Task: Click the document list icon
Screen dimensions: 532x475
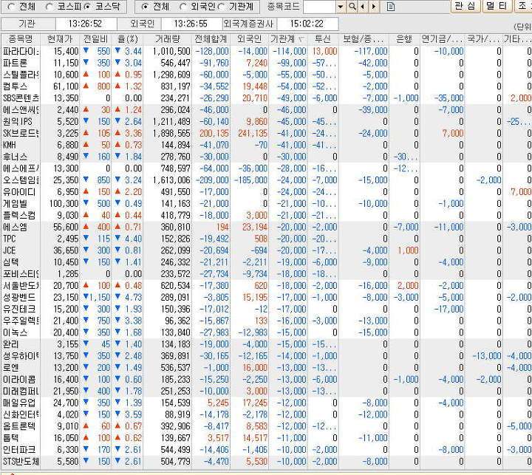Action: (391, 7)
